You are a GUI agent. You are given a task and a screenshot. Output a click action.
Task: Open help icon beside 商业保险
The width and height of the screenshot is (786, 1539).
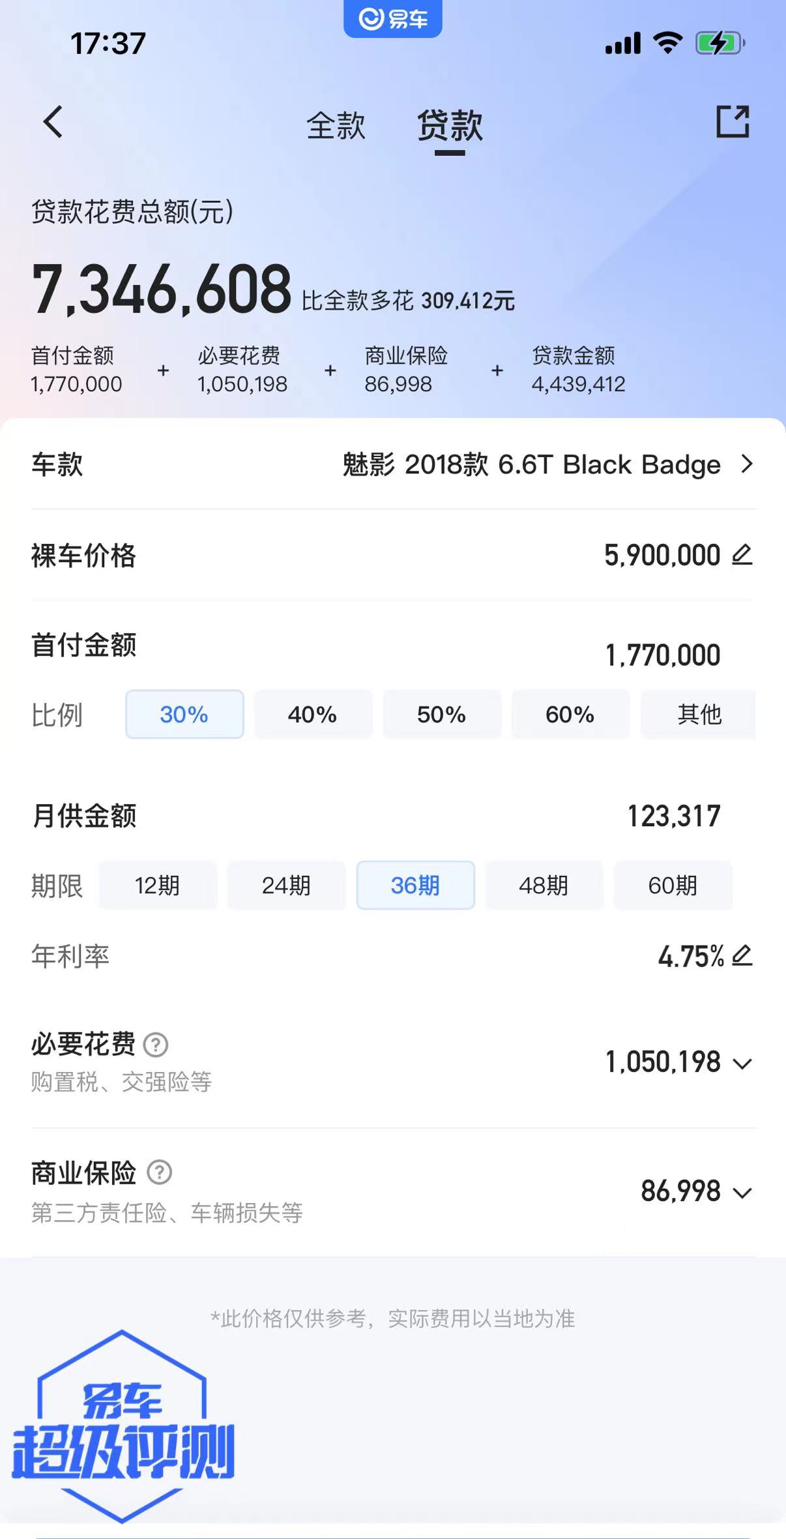coord(160,1173)
